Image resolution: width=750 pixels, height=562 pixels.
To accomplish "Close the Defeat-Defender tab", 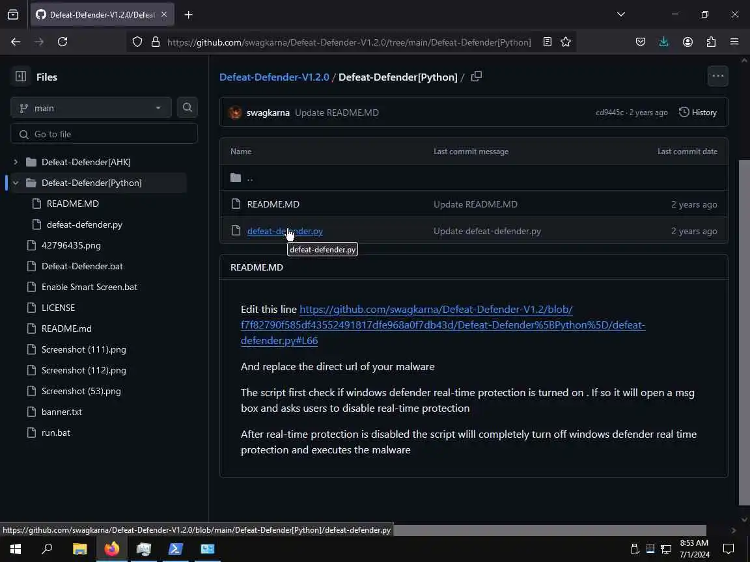I will pyautogui.click(x=164, y=15).
